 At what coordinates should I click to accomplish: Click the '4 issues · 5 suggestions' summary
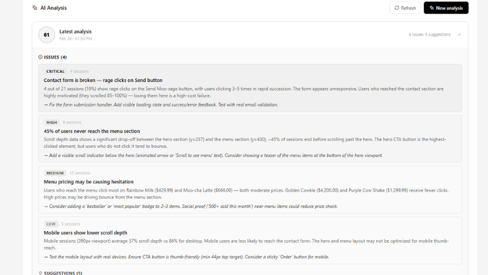(429, 35)
